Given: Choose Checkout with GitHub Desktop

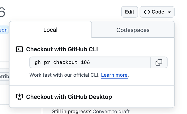Looking at the screenshot, I should pos(69,97).
